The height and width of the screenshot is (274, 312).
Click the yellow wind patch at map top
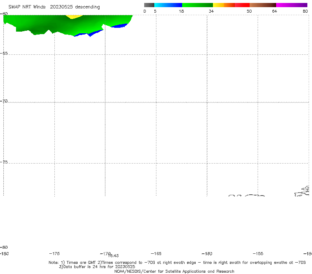[x=74, y=17]
